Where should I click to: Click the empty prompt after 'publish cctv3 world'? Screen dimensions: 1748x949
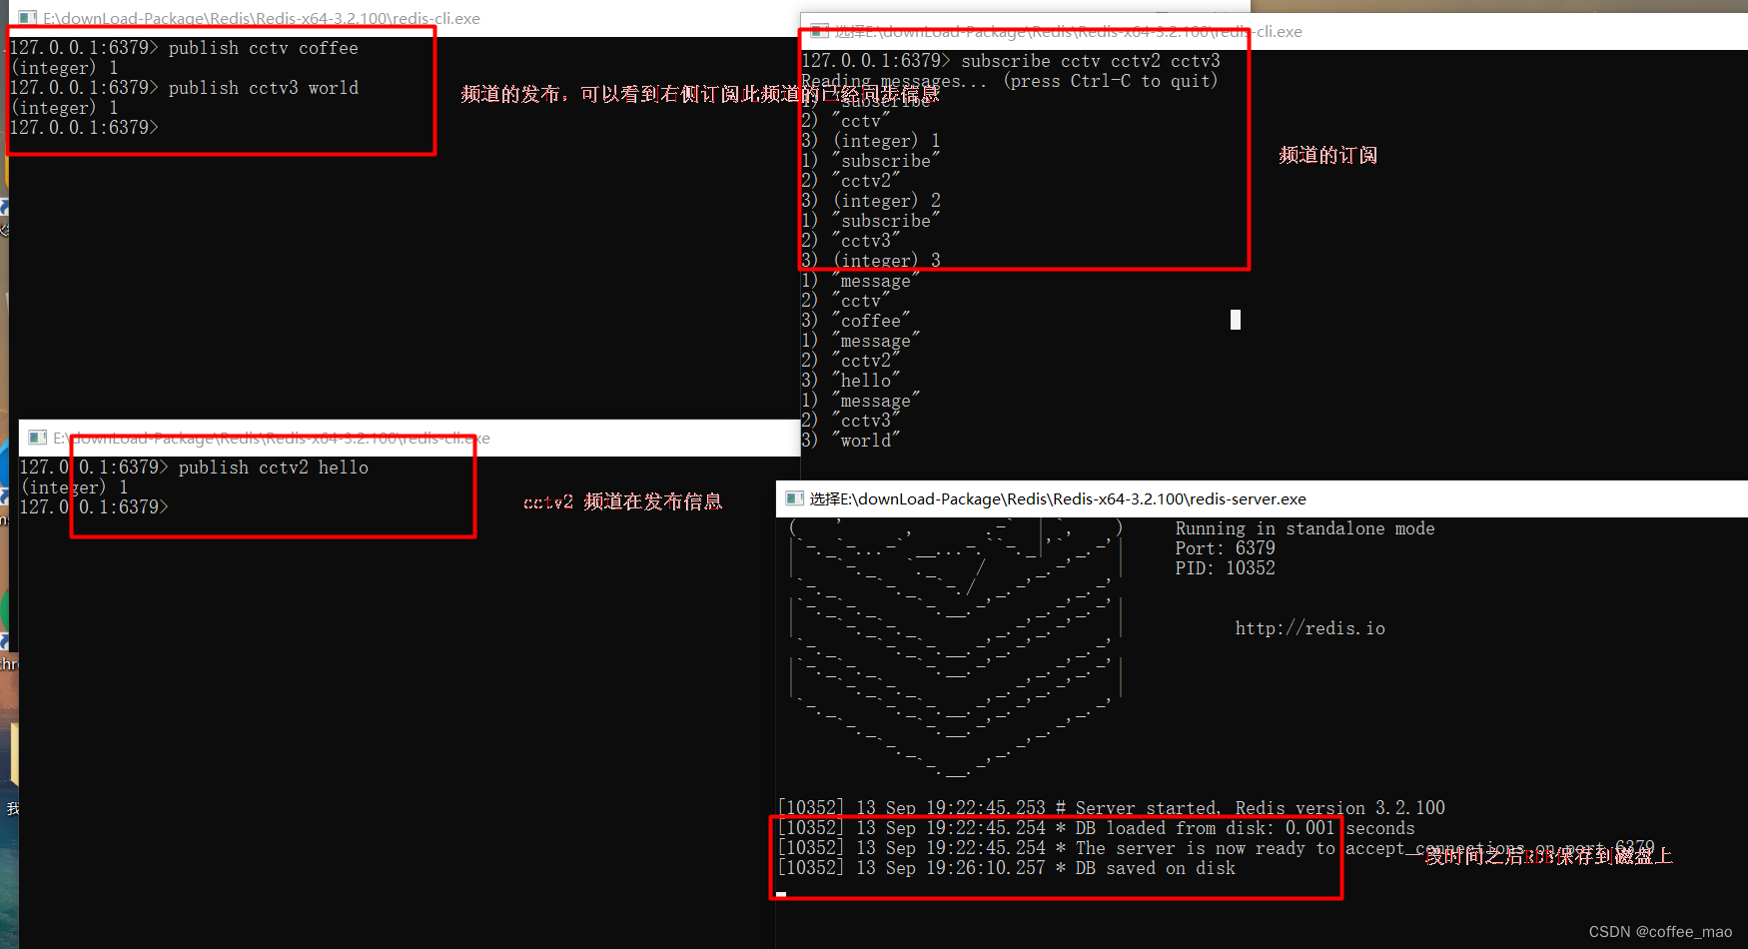84,128
